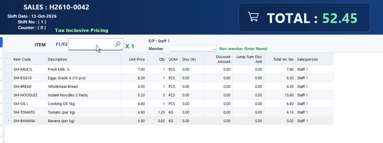Click unit price 6.50 for Eggs
The image size is (383, 143).
point(134,78)
